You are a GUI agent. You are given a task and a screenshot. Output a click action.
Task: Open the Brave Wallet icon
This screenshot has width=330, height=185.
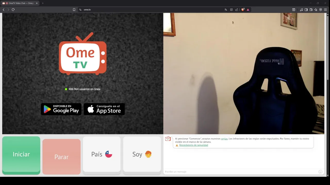point(311,10)
